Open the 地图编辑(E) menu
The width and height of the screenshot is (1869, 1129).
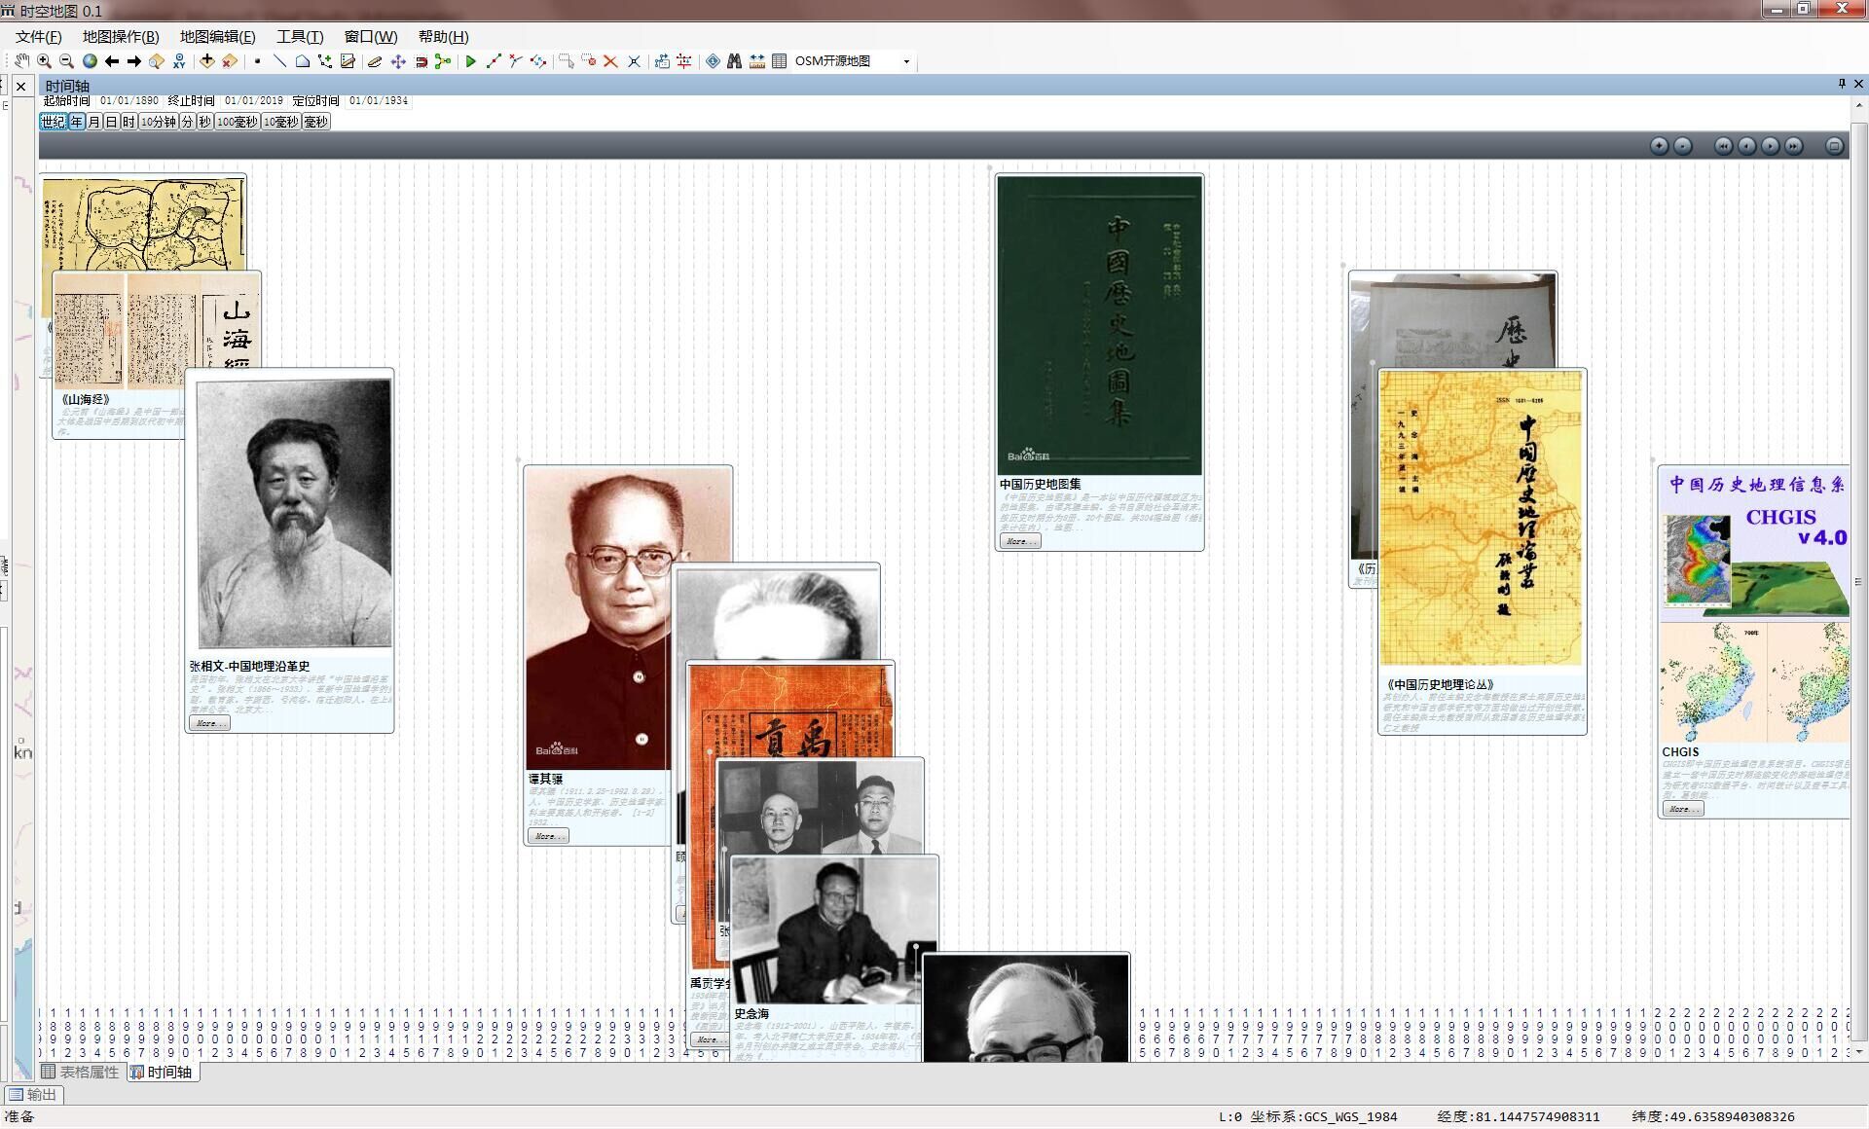(217, 37)
